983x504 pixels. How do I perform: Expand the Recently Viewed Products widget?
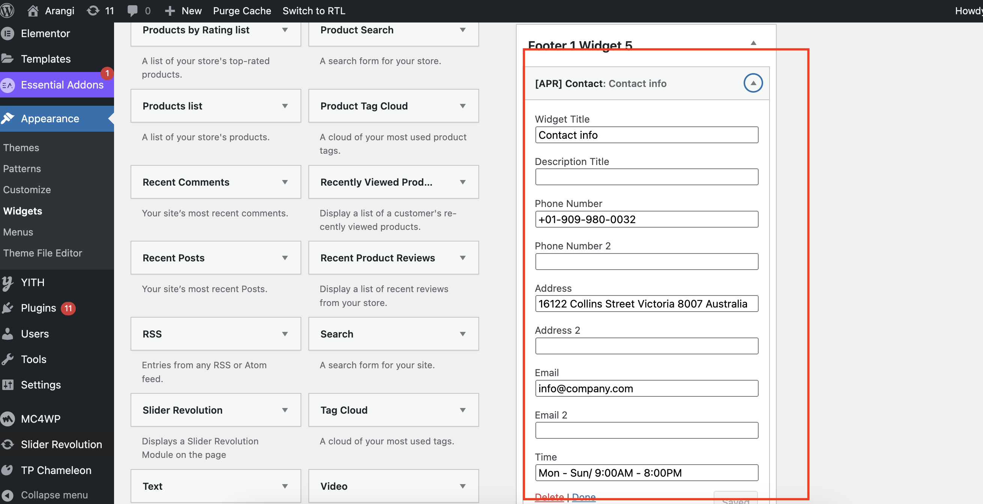coord(463,182)
